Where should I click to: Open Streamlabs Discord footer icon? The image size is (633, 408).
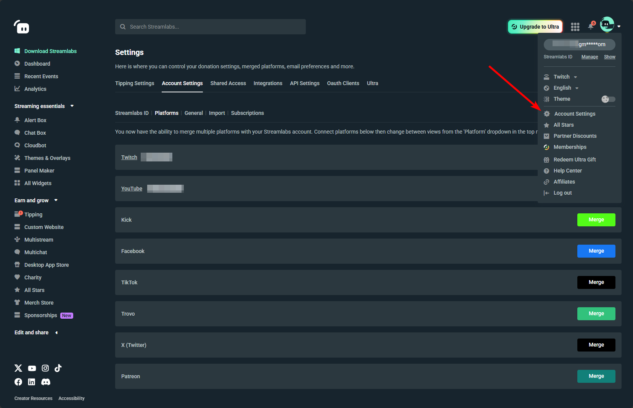click(46, 382)
